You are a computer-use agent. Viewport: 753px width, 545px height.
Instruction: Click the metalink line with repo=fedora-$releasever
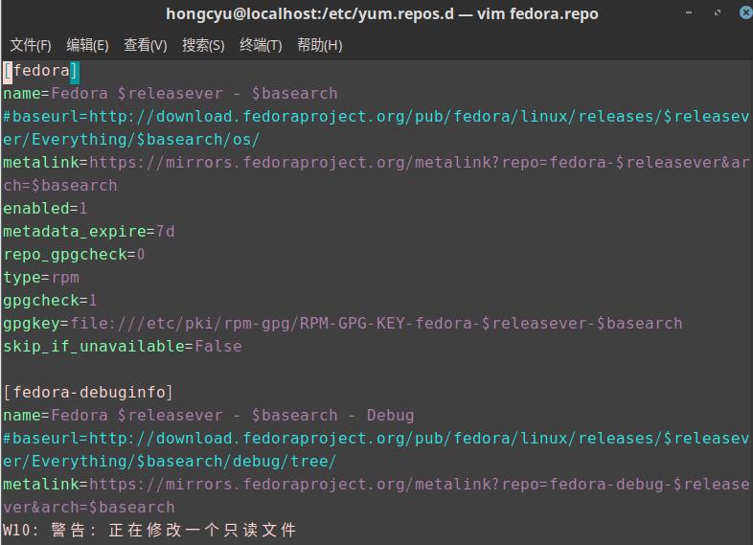coord(376,163)
